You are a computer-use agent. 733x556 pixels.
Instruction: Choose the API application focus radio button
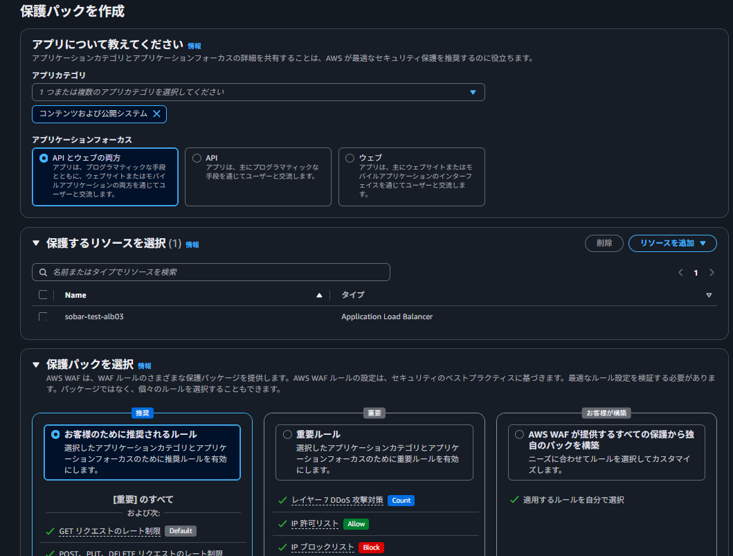[x=197, y=158]
